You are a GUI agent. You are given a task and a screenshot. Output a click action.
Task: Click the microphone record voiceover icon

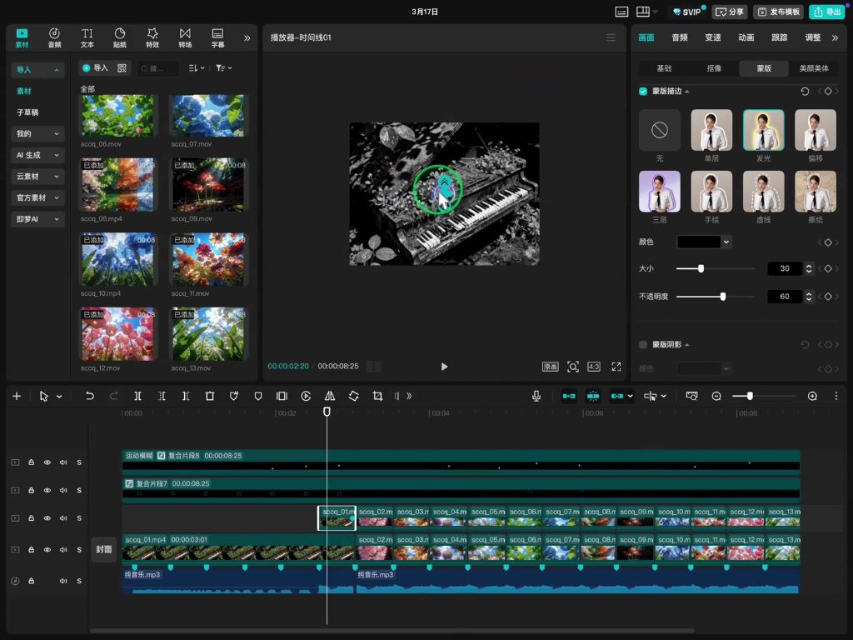(x=536, y=396)
